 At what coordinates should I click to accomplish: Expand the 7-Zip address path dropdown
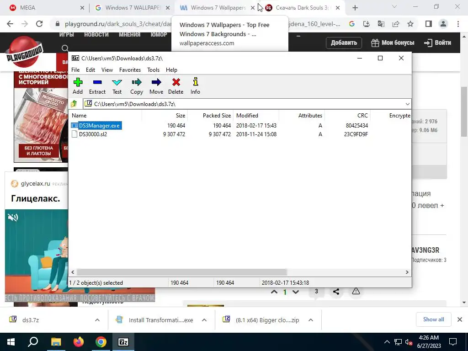point(407,104)
